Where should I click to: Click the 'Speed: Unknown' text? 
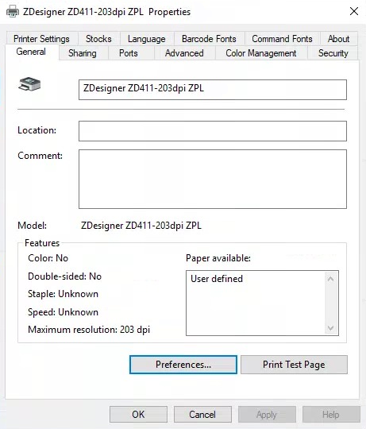click(63, 312)
